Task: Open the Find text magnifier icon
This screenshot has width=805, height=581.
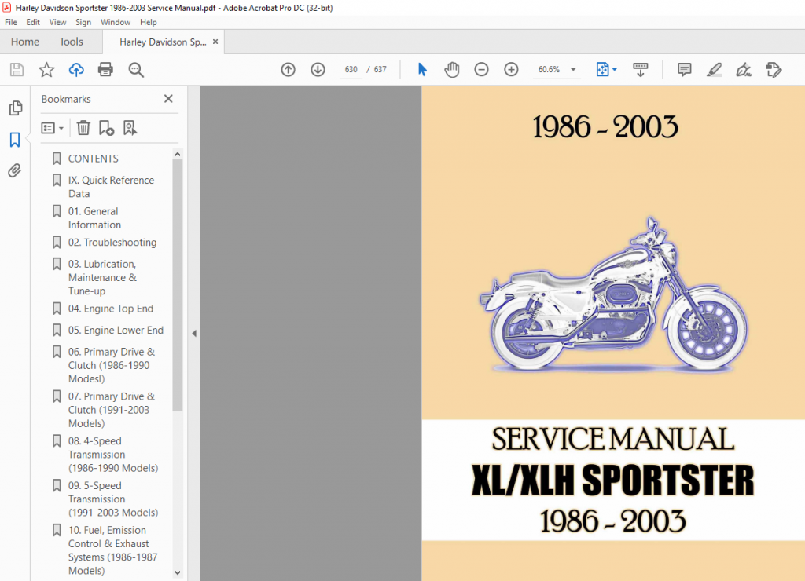Action: coord(136,69)
